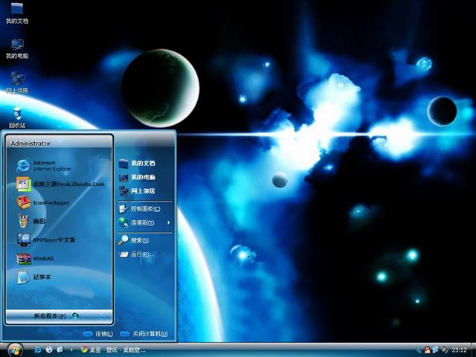Click the globe quick launch icon
The height and width of the screenshot is (357, 476).
(x=49, y=350)
